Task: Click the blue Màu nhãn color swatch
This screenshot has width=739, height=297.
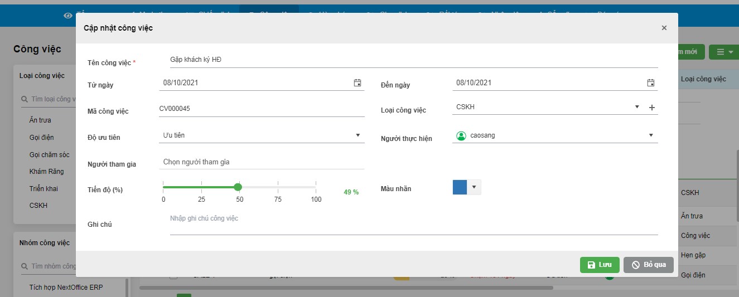Action: tap(460, 187)
